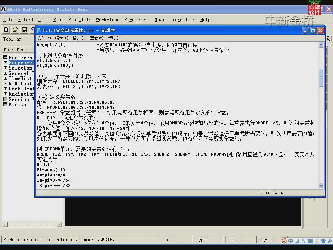Click Main Menu horizontal scrollbar left arrow
Viewport: 333px width, 250px height.
coord(5,224)
